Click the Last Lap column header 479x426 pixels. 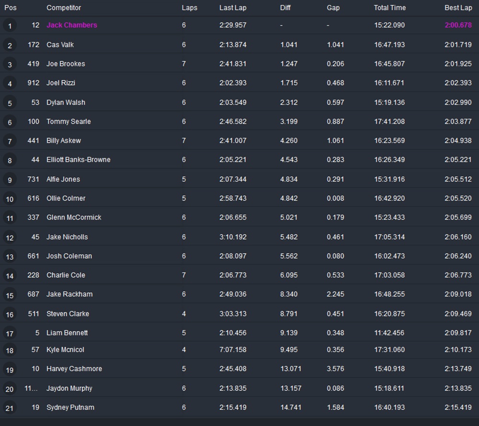[x=233, y=8]
